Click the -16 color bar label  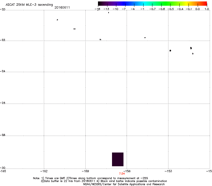point(97,9)
